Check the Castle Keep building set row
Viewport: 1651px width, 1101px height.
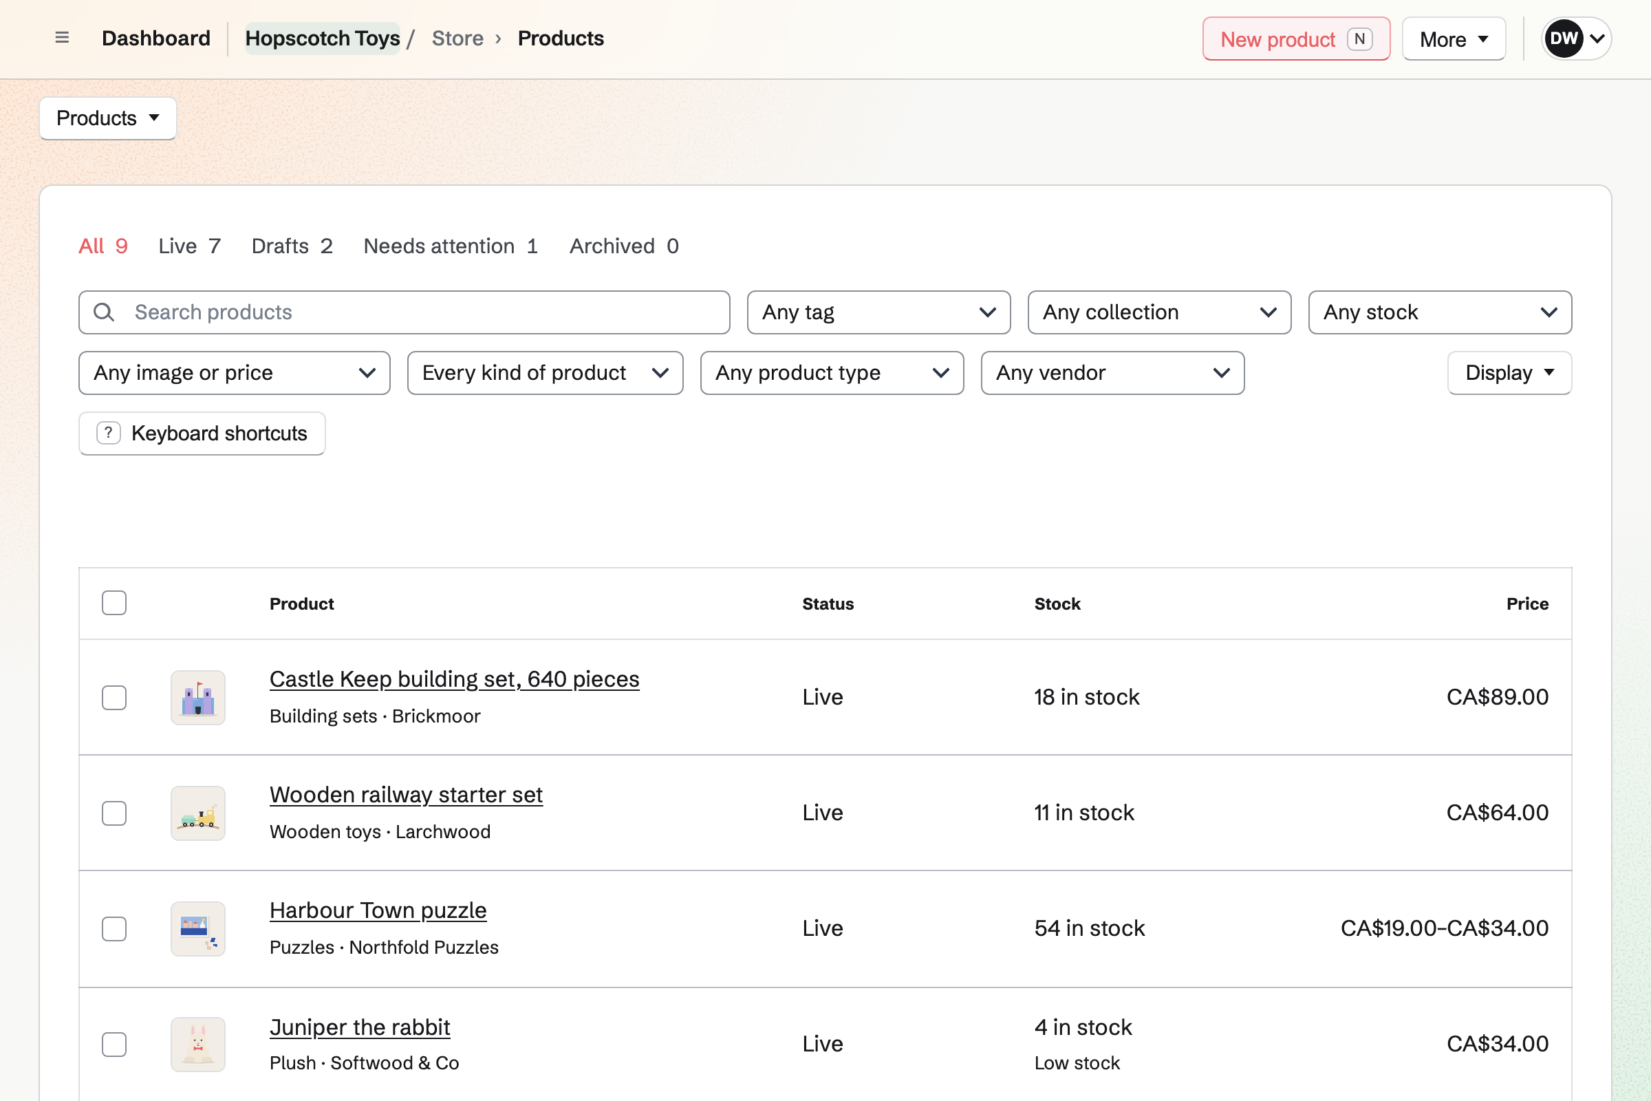(x=114, y=697)
